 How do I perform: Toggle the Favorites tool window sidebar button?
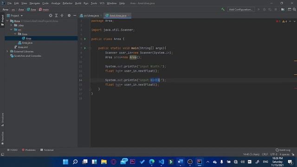[x=2, y=138]
